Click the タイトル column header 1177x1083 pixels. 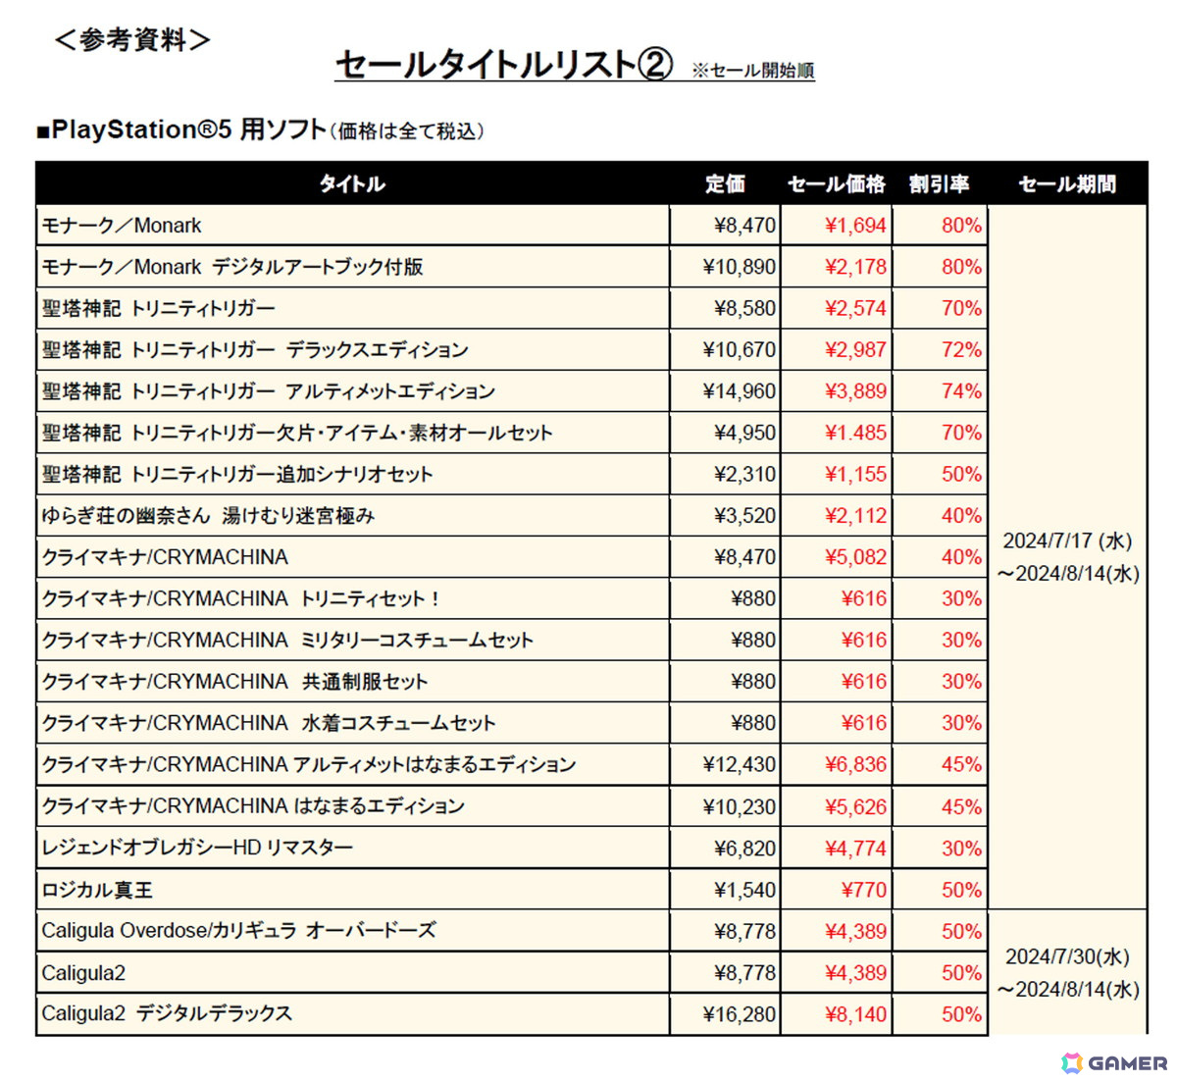(352, 183)
